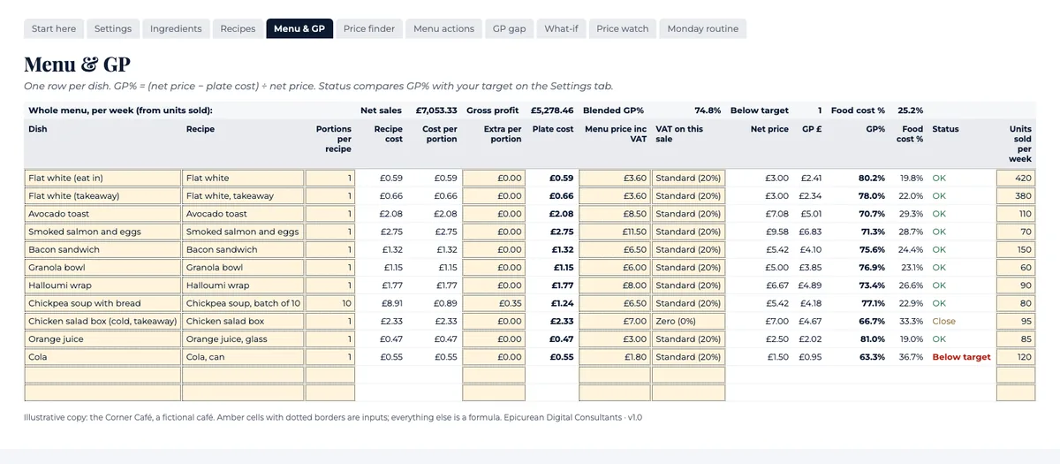Select the 63.3% GP value for Cola

(x=872, y=357)
